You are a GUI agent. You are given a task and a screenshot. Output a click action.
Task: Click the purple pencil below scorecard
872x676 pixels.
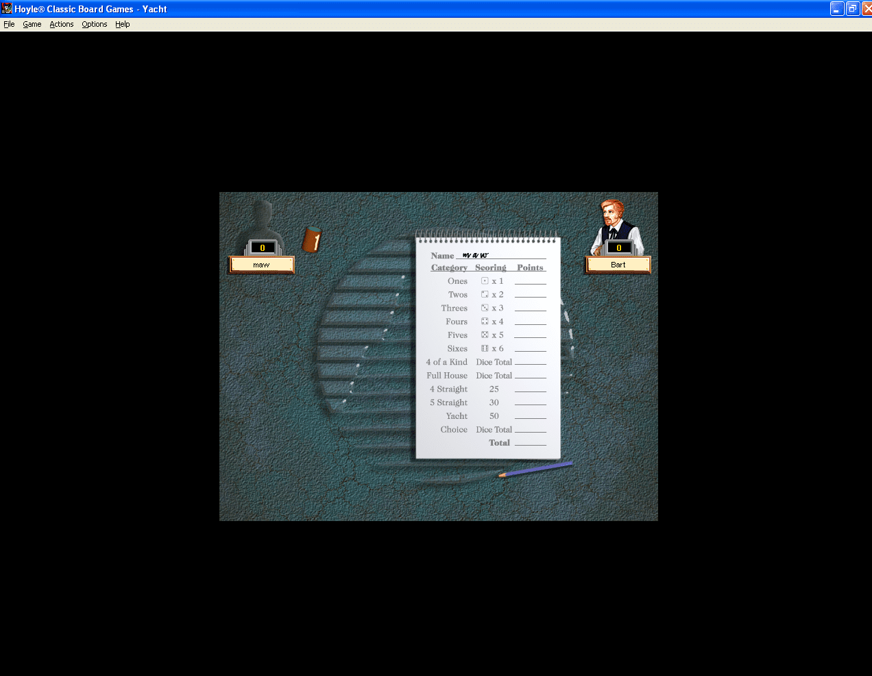535,469
